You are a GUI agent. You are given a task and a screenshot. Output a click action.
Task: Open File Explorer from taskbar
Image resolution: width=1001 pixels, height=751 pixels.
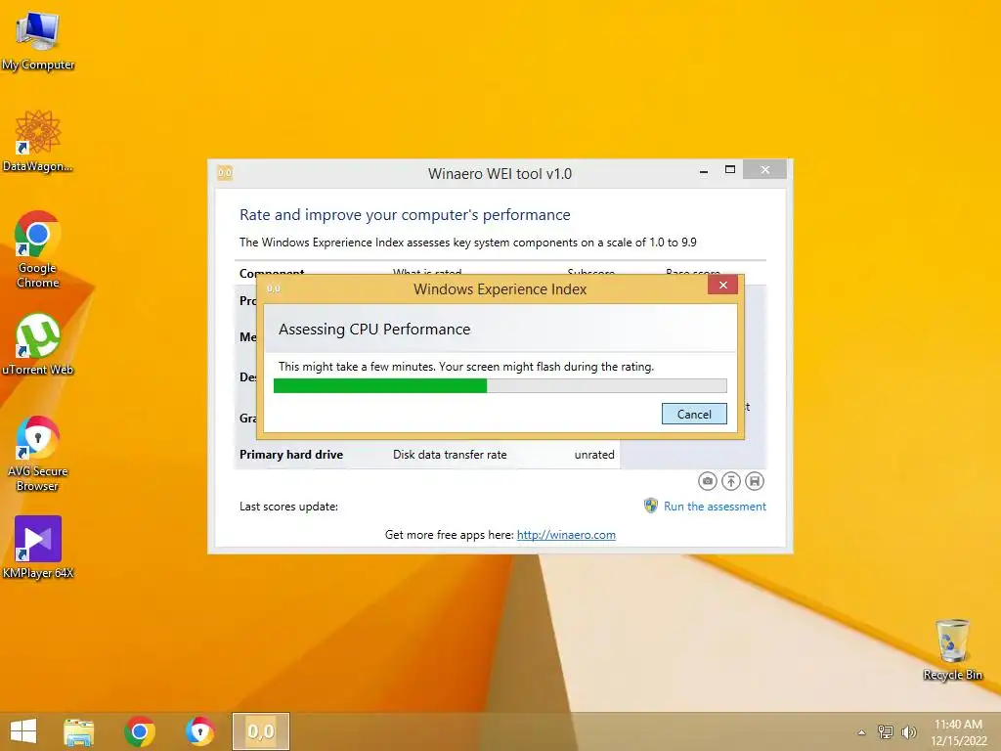(78, 731)
